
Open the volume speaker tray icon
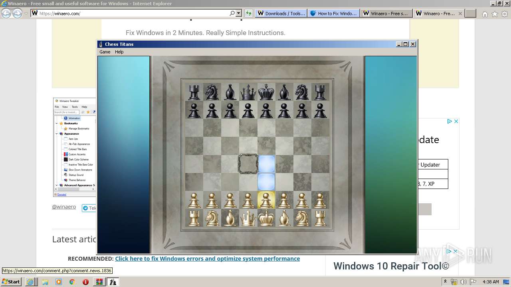tap(463, 282)
